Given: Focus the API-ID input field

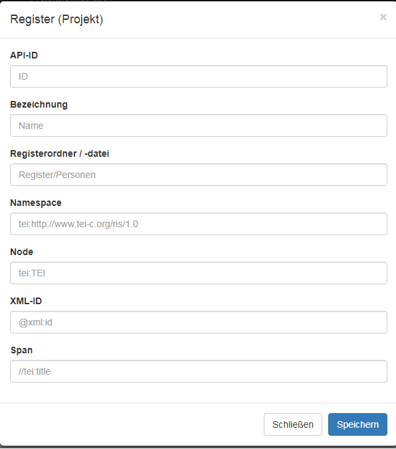Looking at the screenshot, I should click(x=199, y=76).
